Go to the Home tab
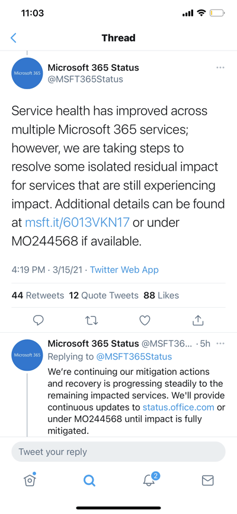The width and height of the screenshot is (237, 514). click(30, 480)
